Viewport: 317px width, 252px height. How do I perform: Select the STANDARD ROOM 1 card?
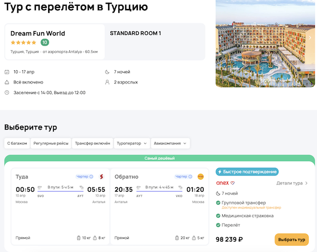pyautogui.click(x=155, y=42)
